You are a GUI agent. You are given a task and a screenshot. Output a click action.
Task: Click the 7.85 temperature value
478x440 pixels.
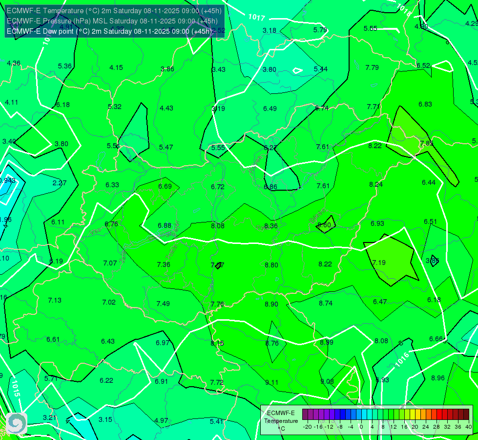click(426, 143)
